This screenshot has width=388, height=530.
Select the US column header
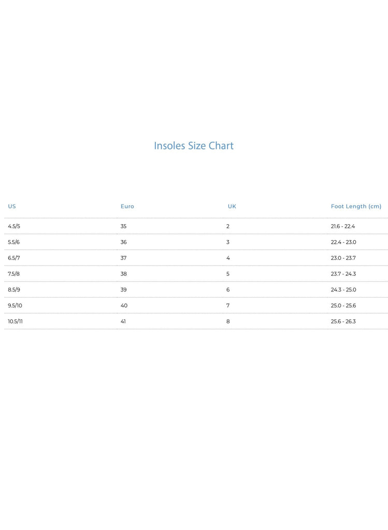(12, 207)
